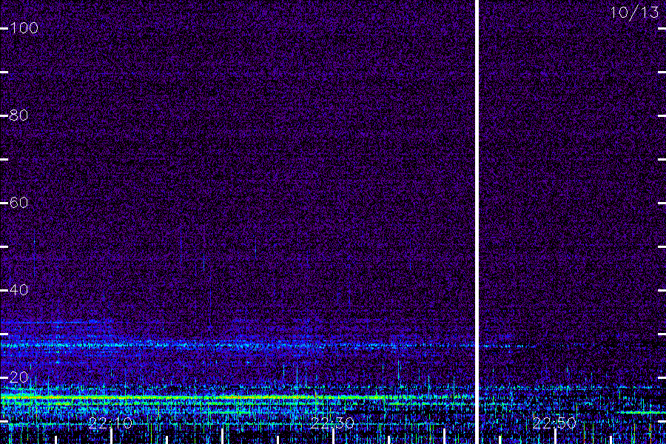Viewport: 666px width, 444px height.
Task: Click the 20 frequency axis label
Action: (18, 377)
